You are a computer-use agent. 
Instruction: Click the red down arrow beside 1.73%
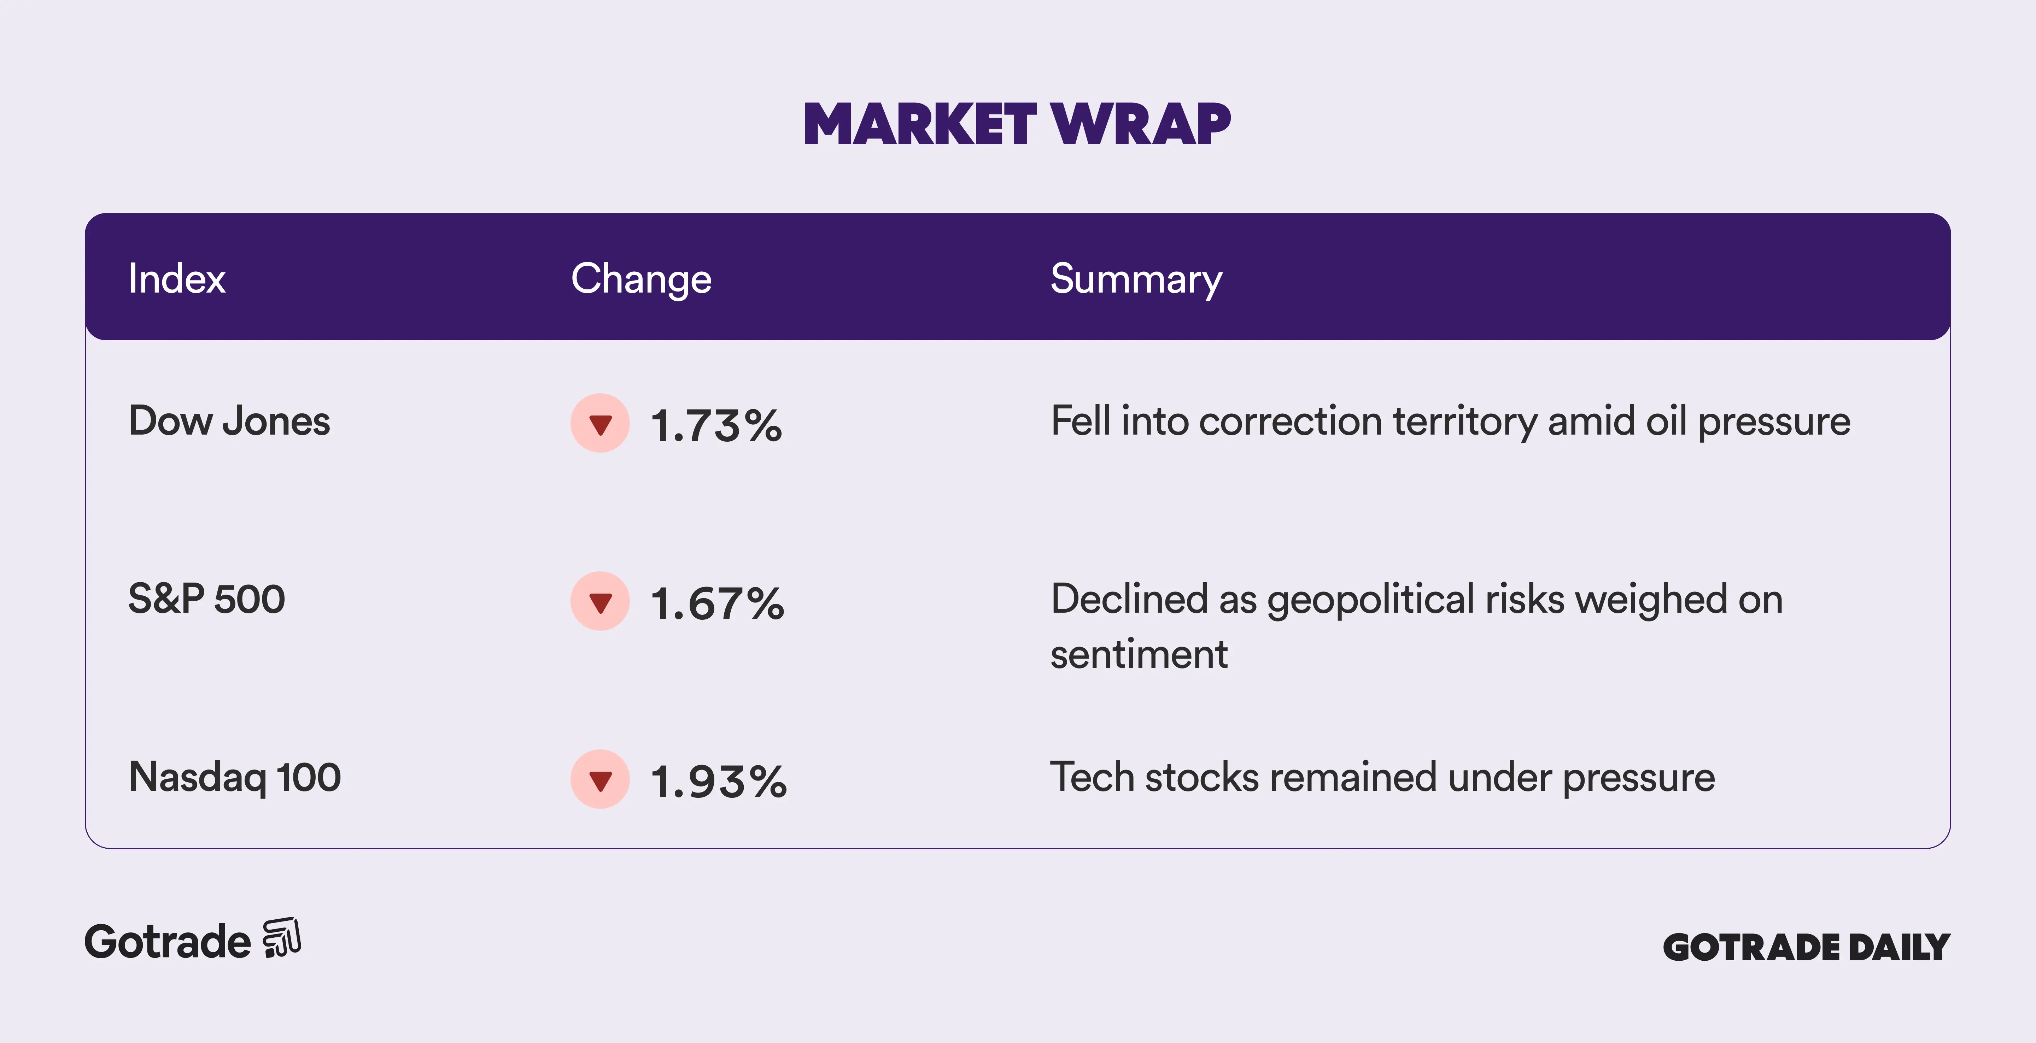(x=600, y=424)
